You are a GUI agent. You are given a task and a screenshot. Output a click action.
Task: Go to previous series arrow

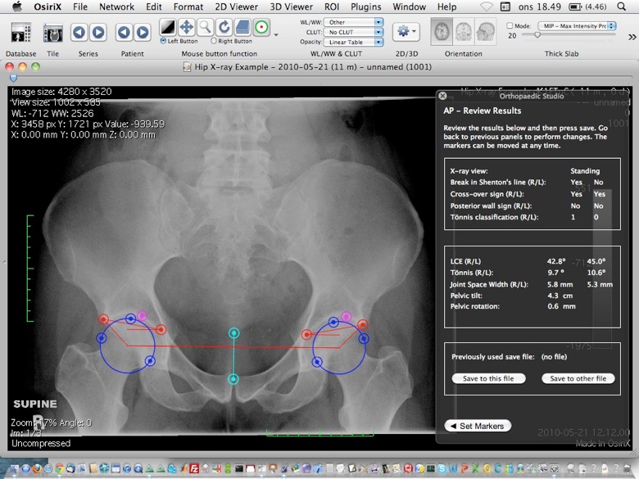(x=79, y=32)
